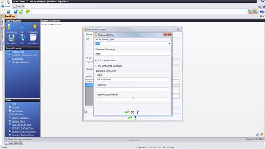Create a new Bill of Materials document

pyautogui.click(x=33, y=39)
